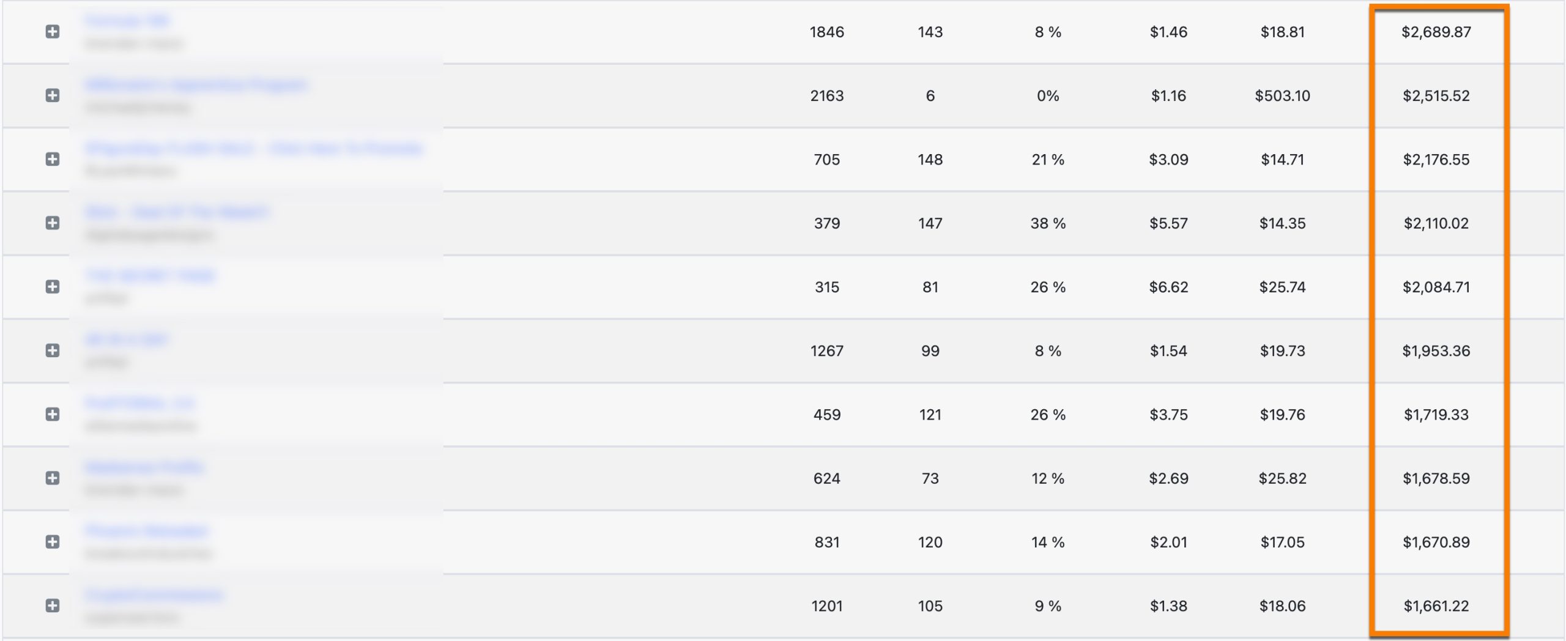
Task: Click the $6.62 value cell
Action: pyautogui.click(x=1168, y=287)
